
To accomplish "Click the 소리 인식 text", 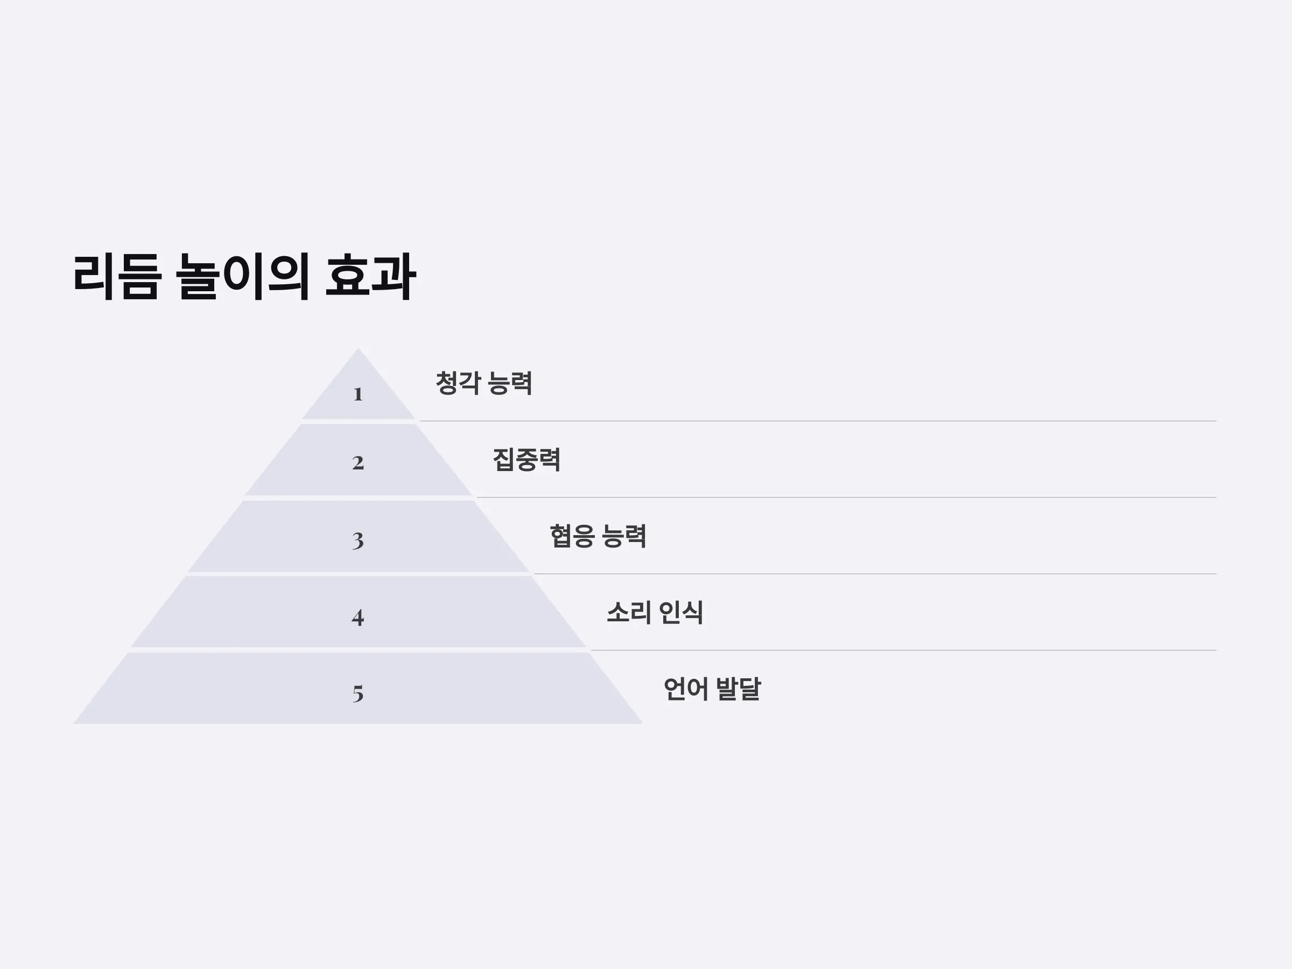I will tap(655, 613).
